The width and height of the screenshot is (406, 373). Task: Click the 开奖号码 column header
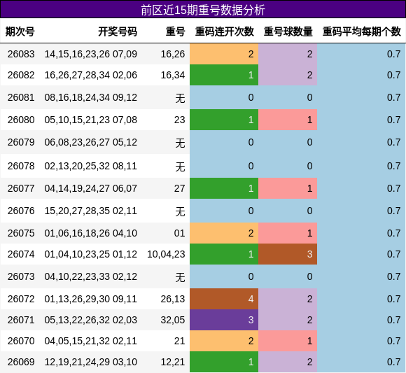pyautogui.click(x=118, y=31)
